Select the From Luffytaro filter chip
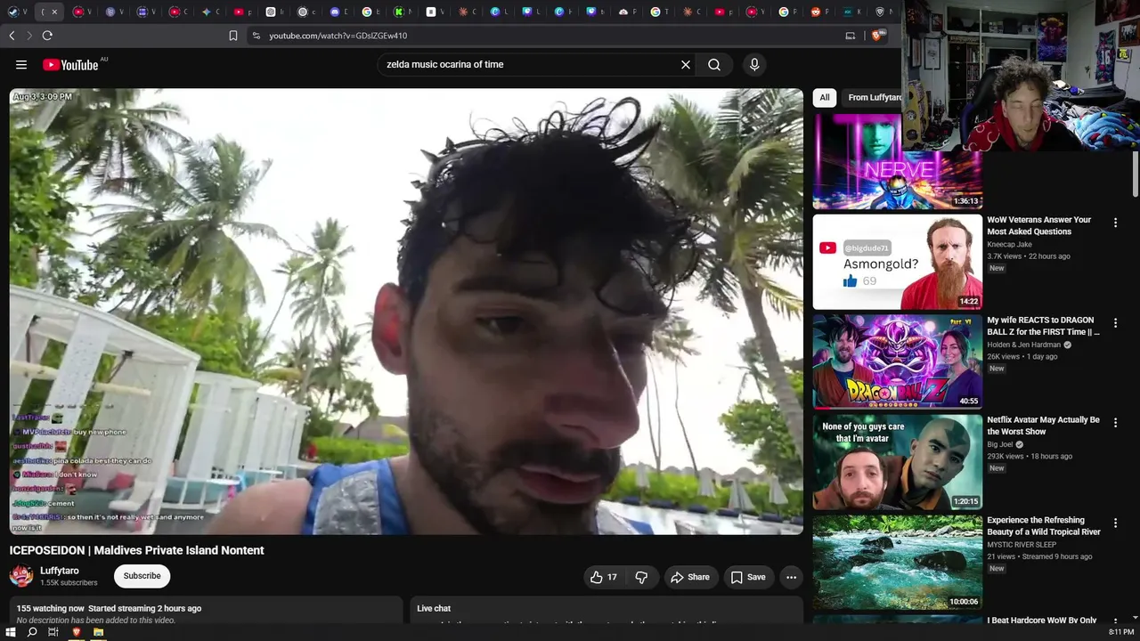 874,98
